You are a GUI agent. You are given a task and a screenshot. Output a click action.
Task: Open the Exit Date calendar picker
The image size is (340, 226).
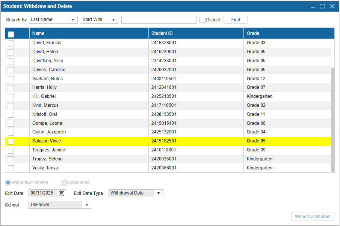click(x=62, y=193)
